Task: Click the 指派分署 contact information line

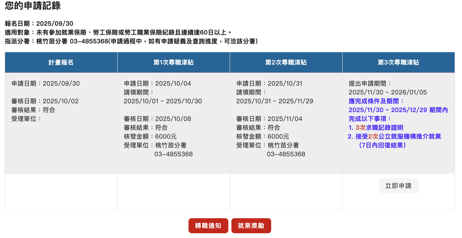Action: click(x=131, y=41)
